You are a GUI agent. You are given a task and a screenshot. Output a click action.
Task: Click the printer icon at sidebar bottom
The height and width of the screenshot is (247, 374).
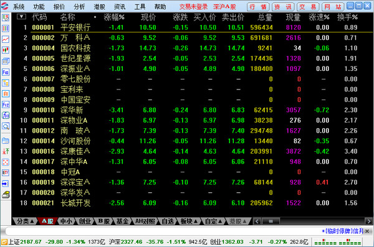[6, 195]
